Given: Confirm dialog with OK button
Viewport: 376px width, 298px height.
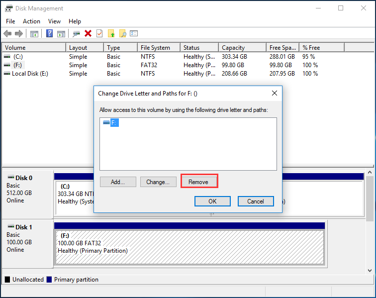Looking at the screenshot, I should 212,201.
